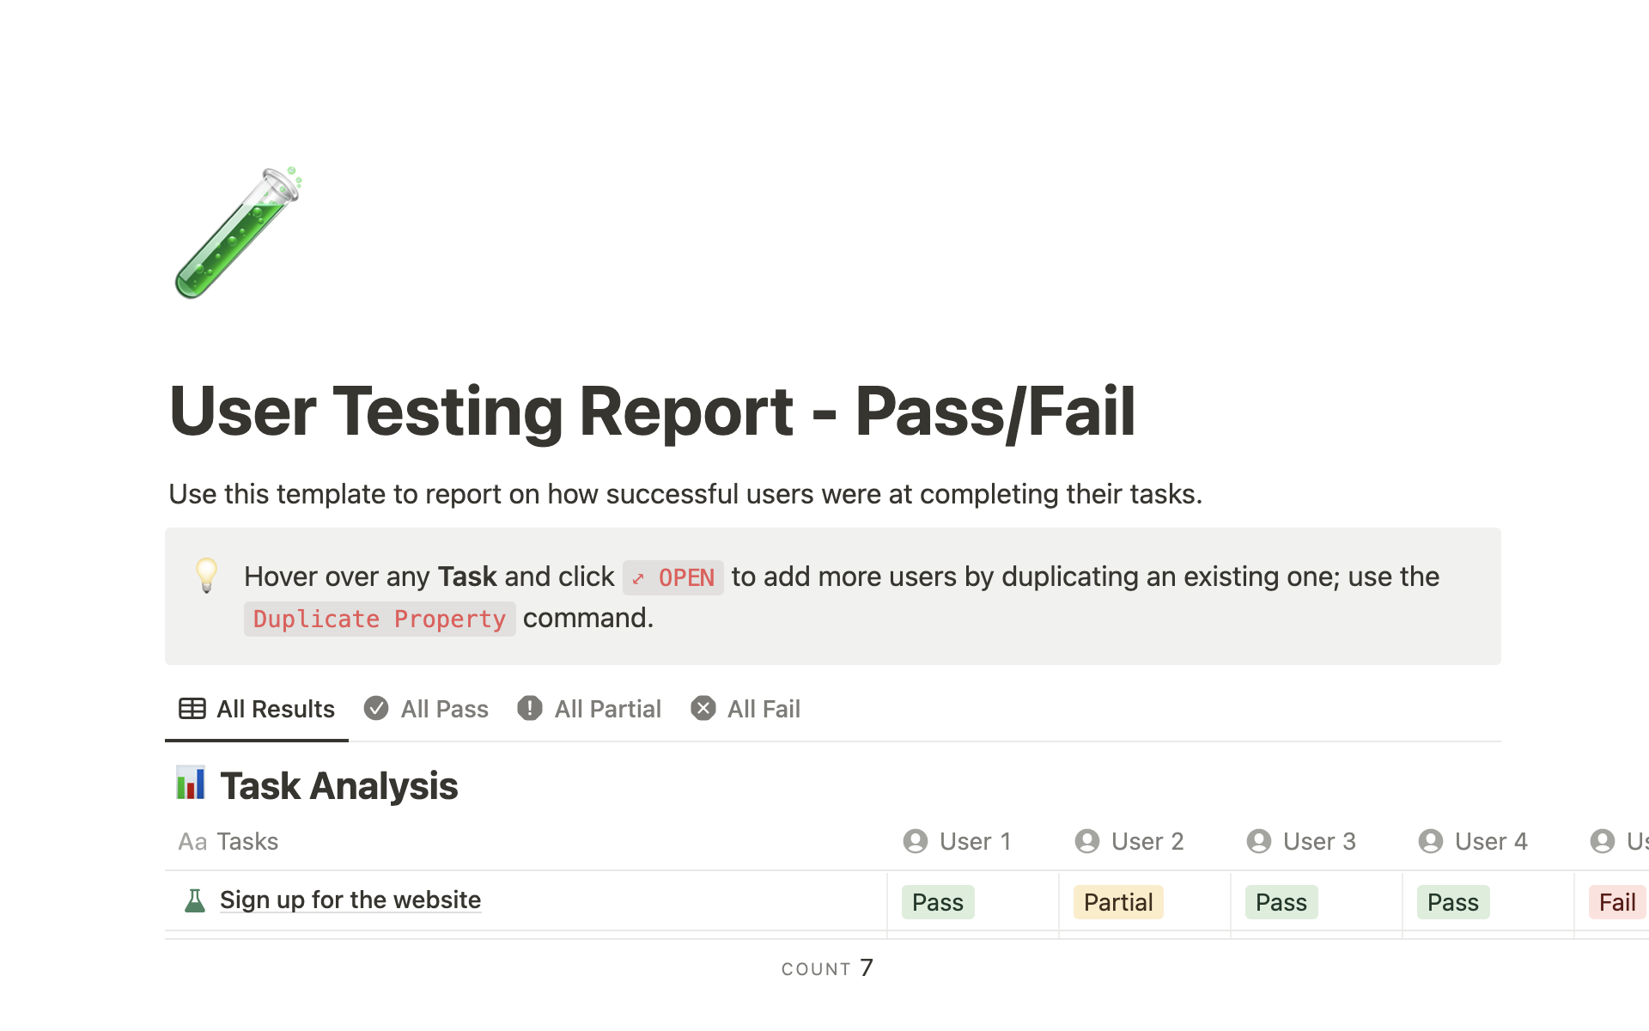
Task: Switch to the All Fail tab
Action: [x=745, y=709]
